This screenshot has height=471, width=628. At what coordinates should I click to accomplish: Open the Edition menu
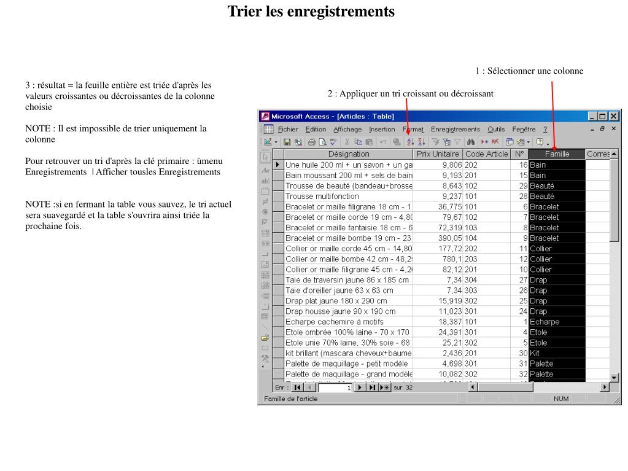click(x=316, y=130)
